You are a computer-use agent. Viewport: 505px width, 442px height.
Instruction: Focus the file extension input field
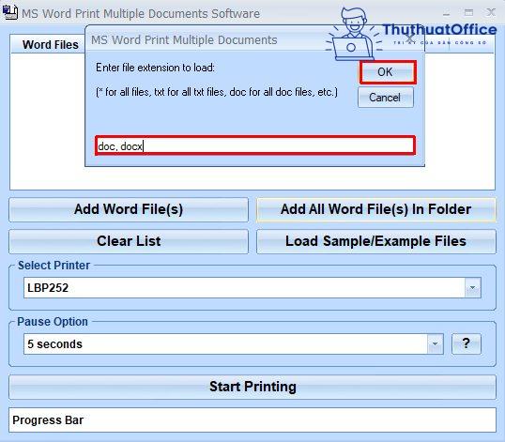[x=255, y=145]
